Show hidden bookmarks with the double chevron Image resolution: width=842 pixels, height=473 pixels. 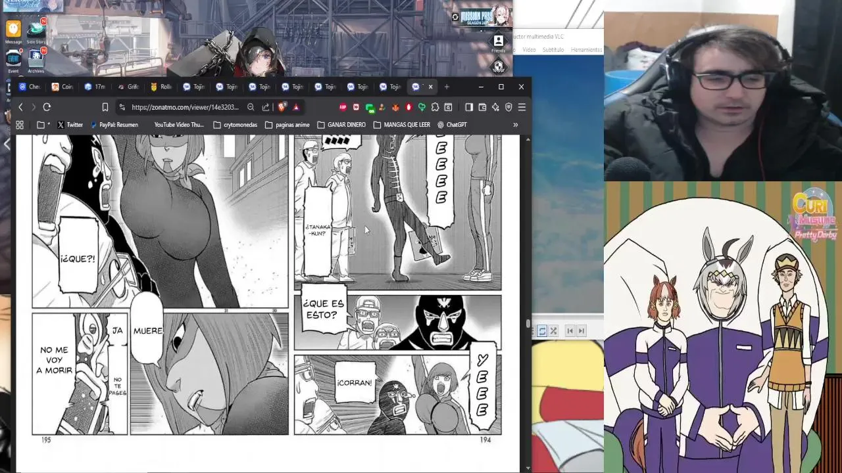(515, 125)
